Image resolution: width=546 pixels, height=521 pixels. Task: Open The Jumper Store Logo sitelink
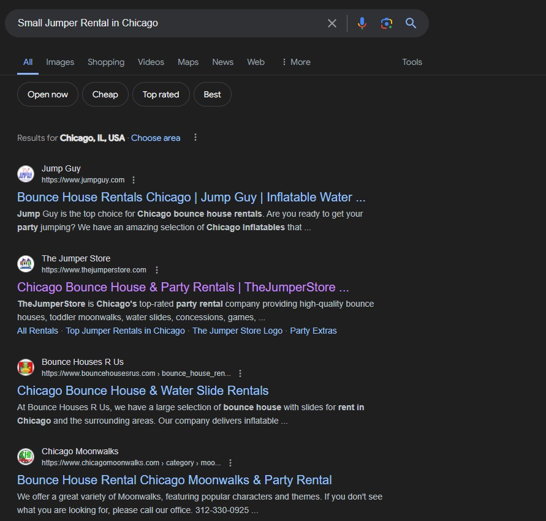point(238,331)
